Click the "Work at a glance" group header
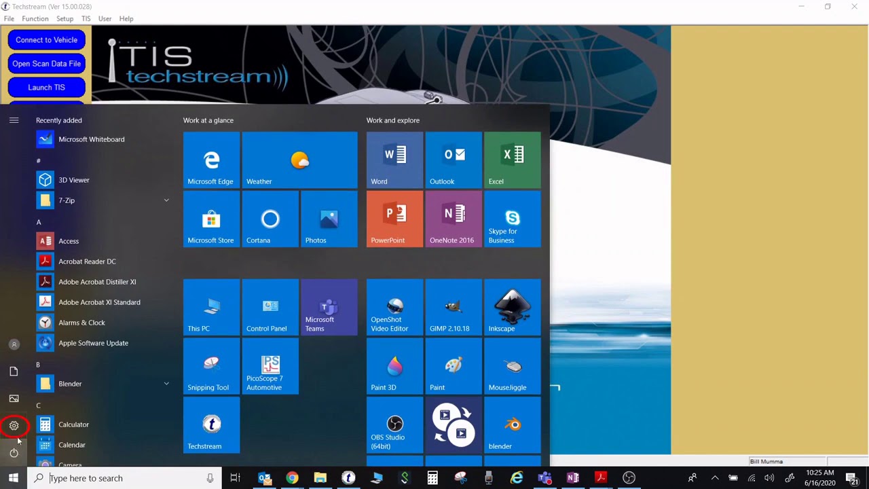Image resolution: width=869 pixels, height=489 pixels. click(208, 120)
